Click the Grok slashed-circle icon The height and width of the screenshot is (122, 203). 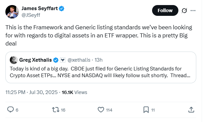(x=184, y=10)
